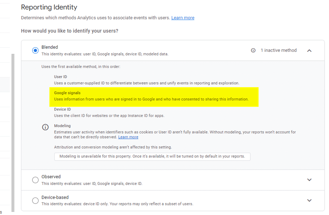Click the "Modeling is unavailable" notice box
This screenshot has height=215, width=329.
pyautogui.click(x=152, y=156)
